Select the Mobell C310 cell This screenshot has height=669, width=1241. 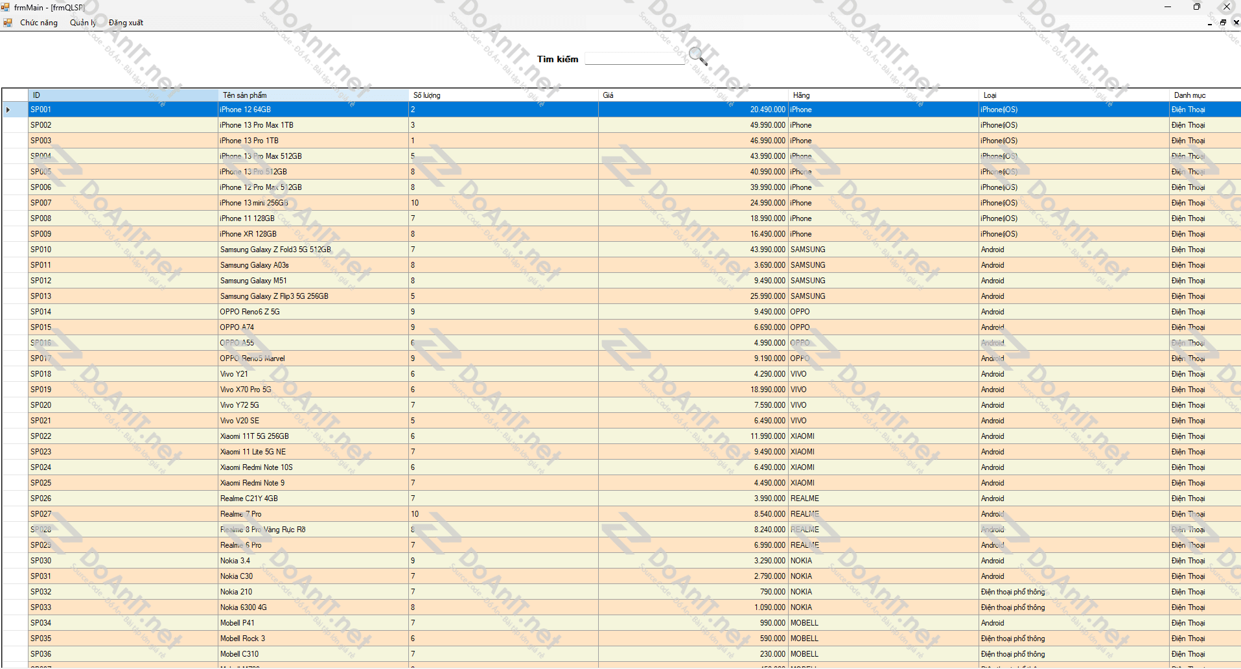coord(314,654)
